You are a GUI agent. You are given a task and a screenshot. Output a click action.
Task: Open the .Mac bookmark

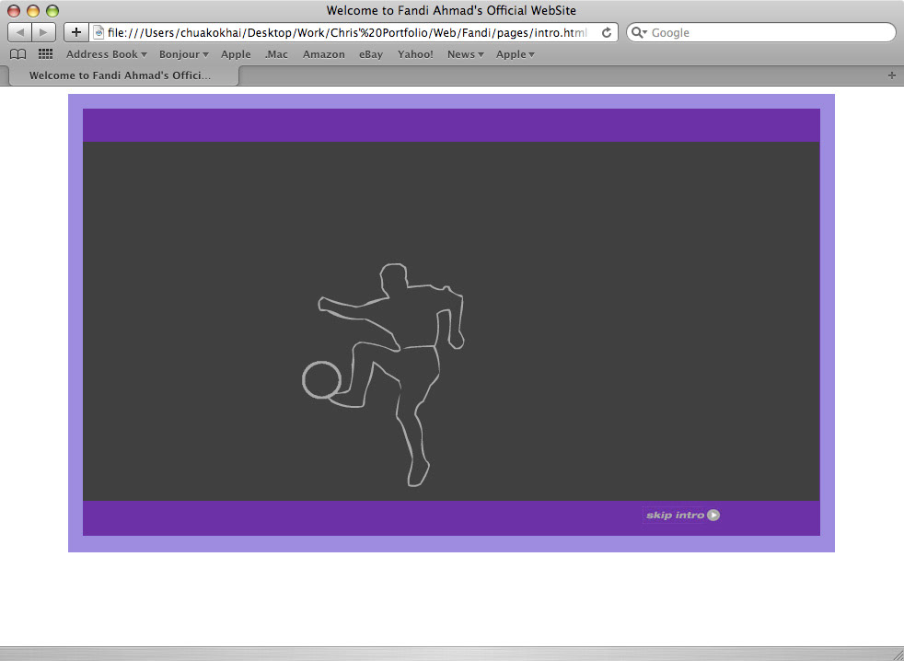[x=276, y=54]
